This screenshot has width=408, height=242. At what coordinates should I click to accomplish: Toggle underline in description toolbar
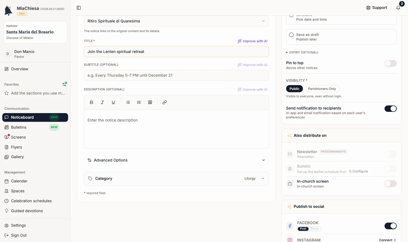[x=113, y=102]
